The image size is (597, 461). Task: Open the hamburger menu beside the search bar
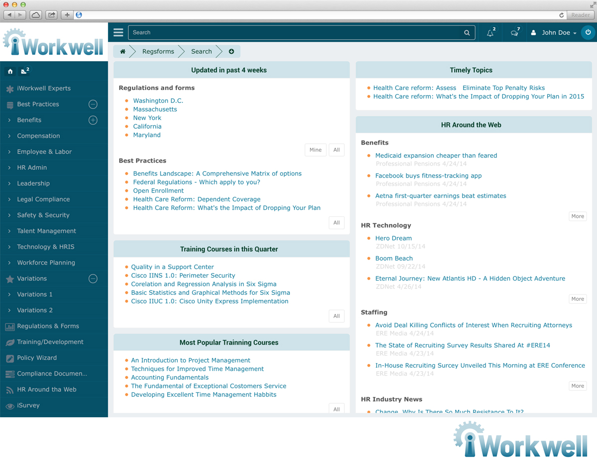(118, 32)
